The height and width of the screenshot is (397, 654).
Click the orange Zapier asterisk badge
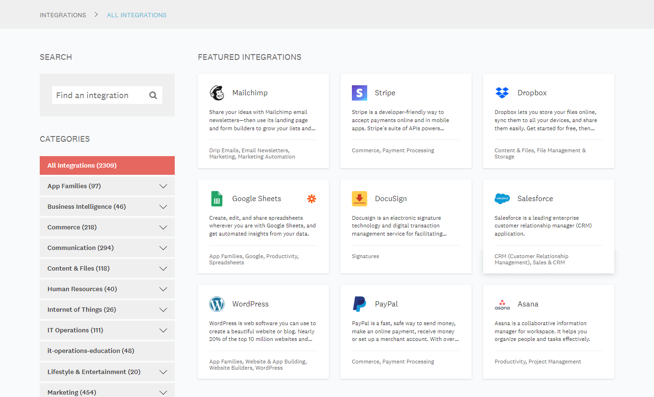point(312,199)
